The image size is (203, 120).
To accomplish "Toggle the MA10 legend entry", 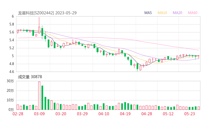I will coord(162,13).
